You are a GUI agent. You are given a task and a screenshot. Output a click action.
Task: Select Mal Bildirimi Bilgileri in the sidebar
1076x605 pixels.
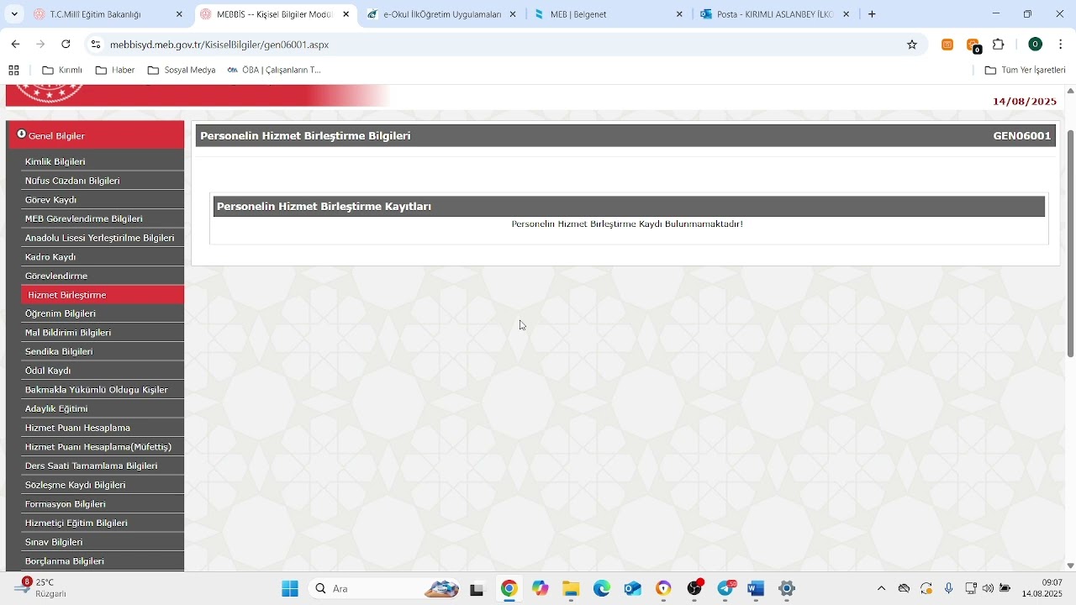coord(103,333)
